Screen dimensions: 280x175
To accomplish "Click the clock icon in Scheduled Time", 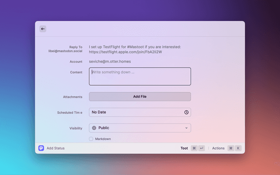I will 186,112.
